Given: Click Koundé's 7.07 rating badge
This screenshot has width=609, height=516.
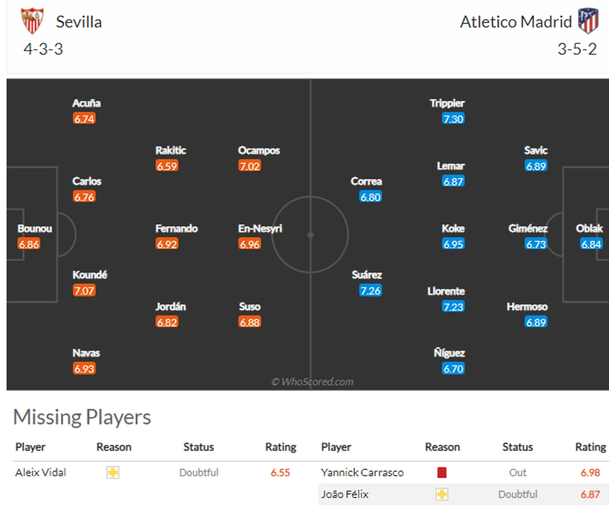Looking at the screenshot, I should pos(84,291).
